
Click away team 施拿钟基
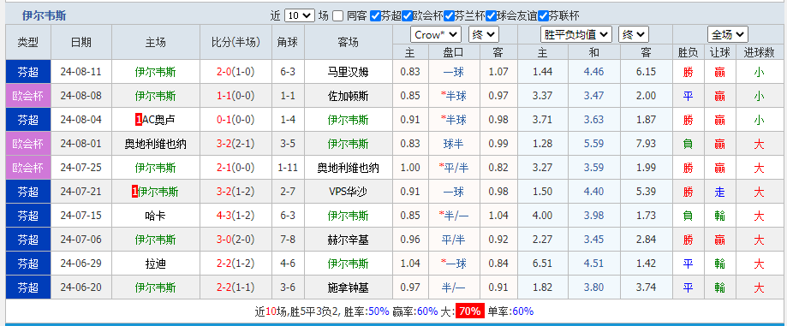(x=349, y=287)
